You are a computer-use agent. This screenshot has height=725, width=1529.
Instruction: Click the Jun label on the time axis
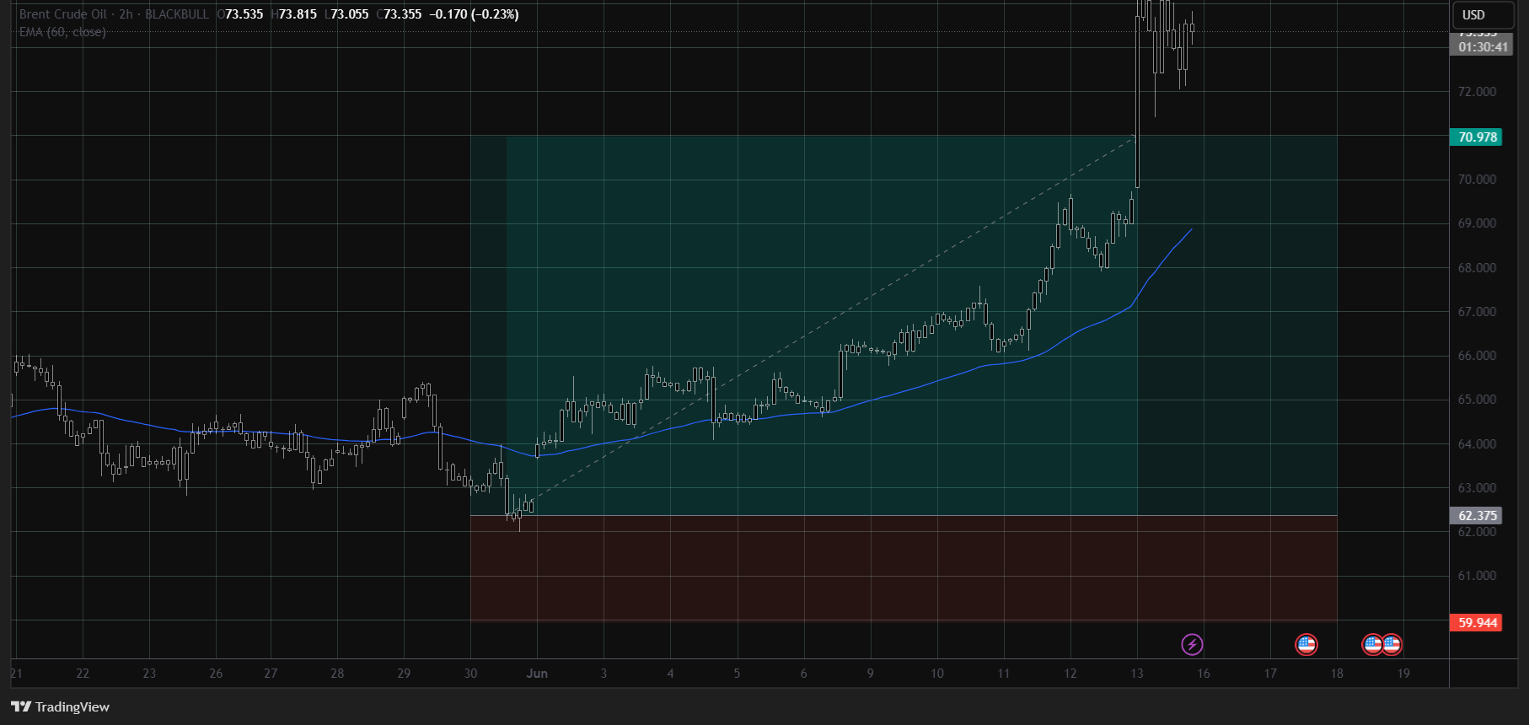(x=537, y=674)
